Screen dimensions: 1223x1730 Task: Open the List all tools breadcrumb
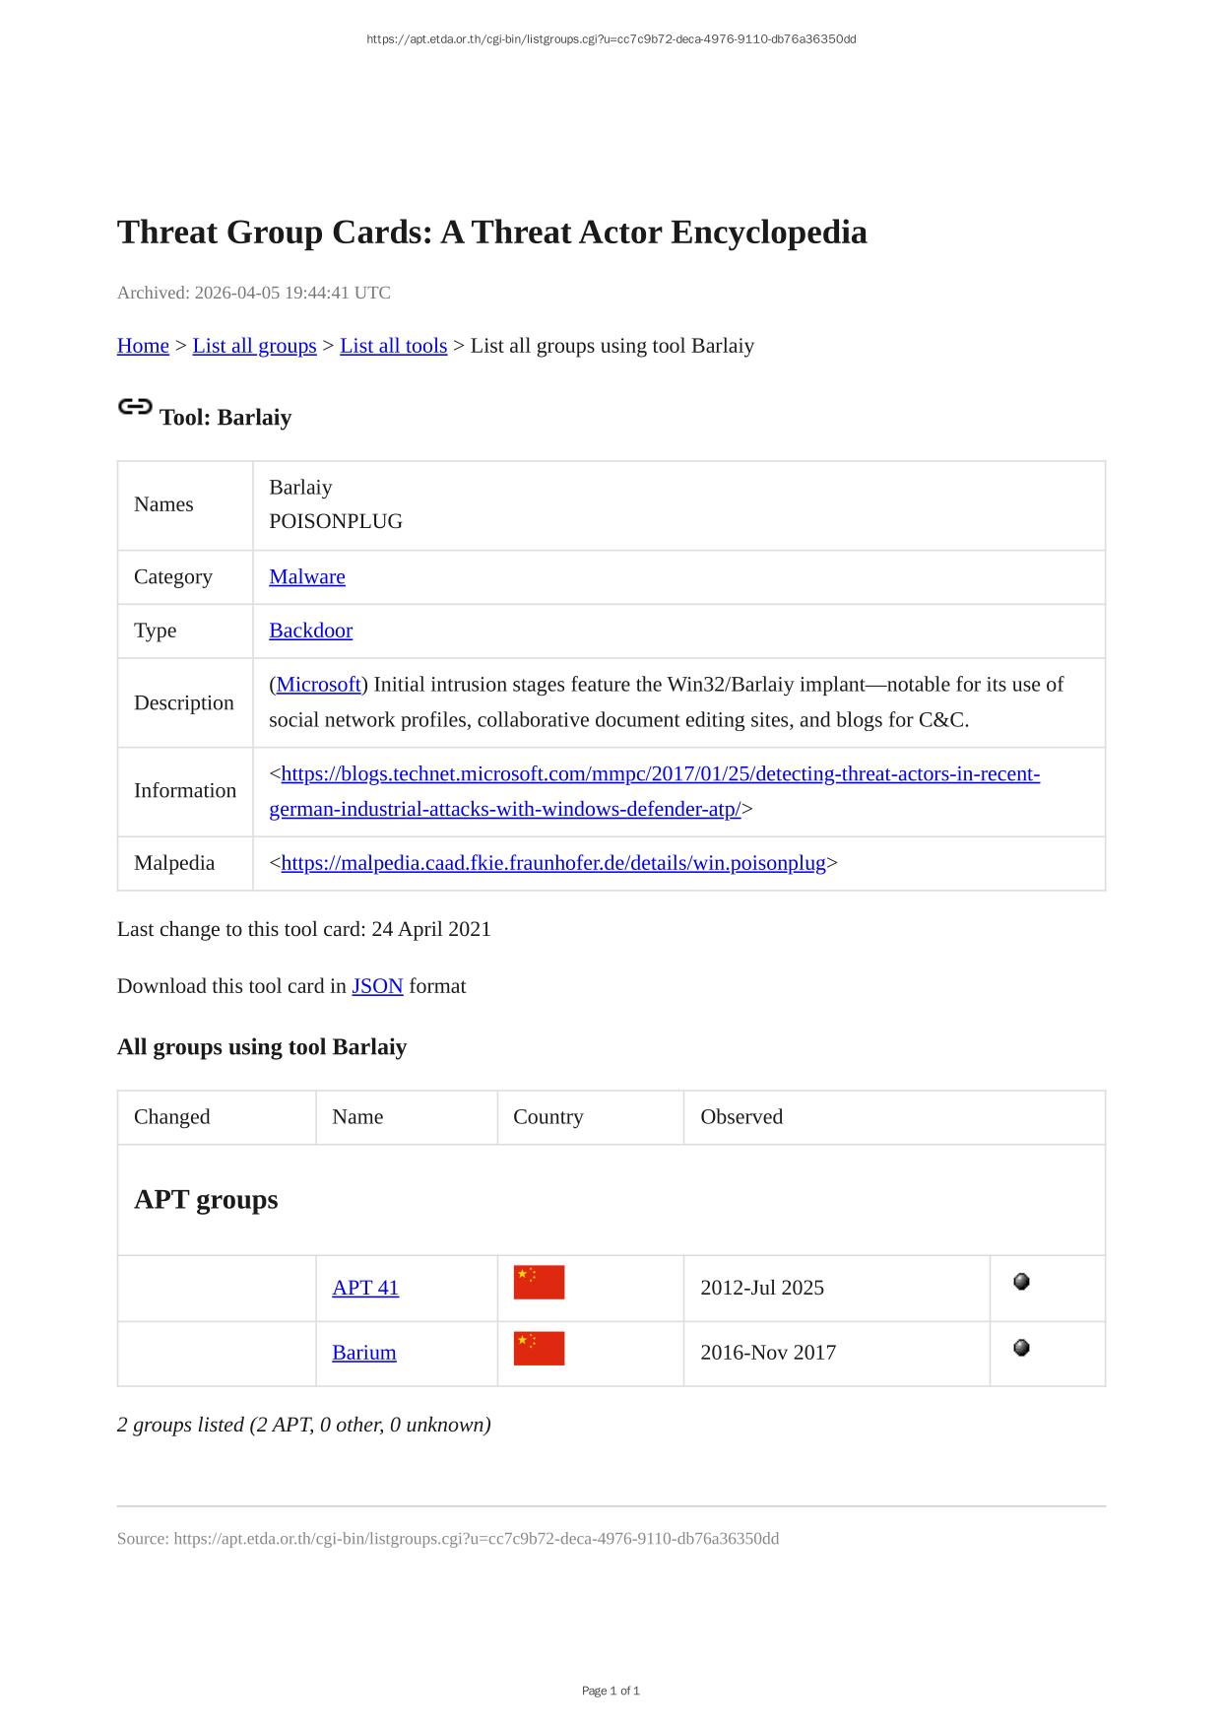click(x=393, y=346)
